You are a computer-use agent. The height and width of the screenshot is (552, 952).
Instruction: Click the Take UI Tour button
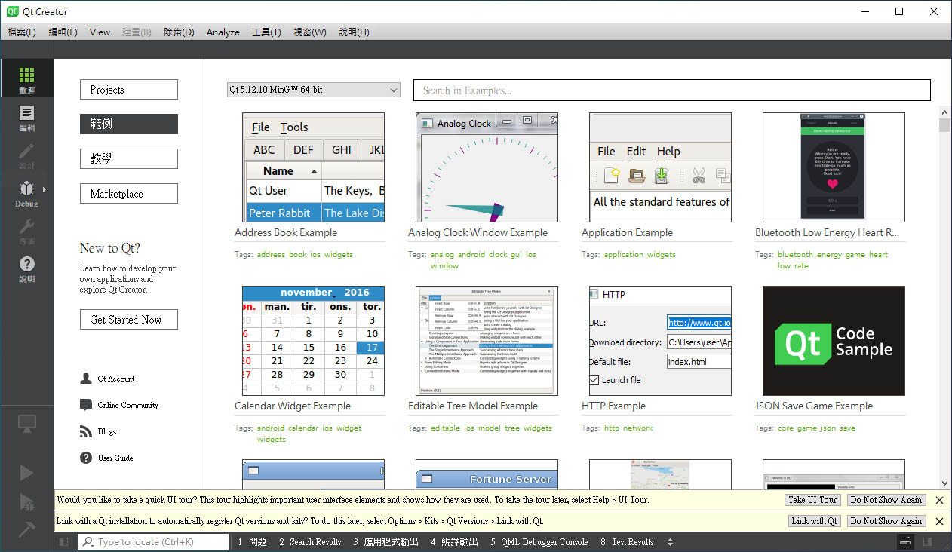[812, 500]
